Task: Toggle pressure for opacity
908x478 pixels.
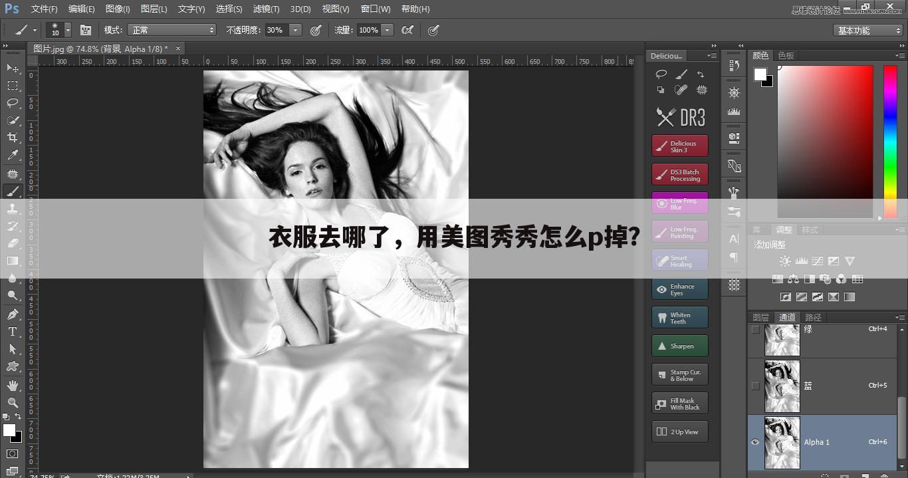Action: tap(316, 30)
